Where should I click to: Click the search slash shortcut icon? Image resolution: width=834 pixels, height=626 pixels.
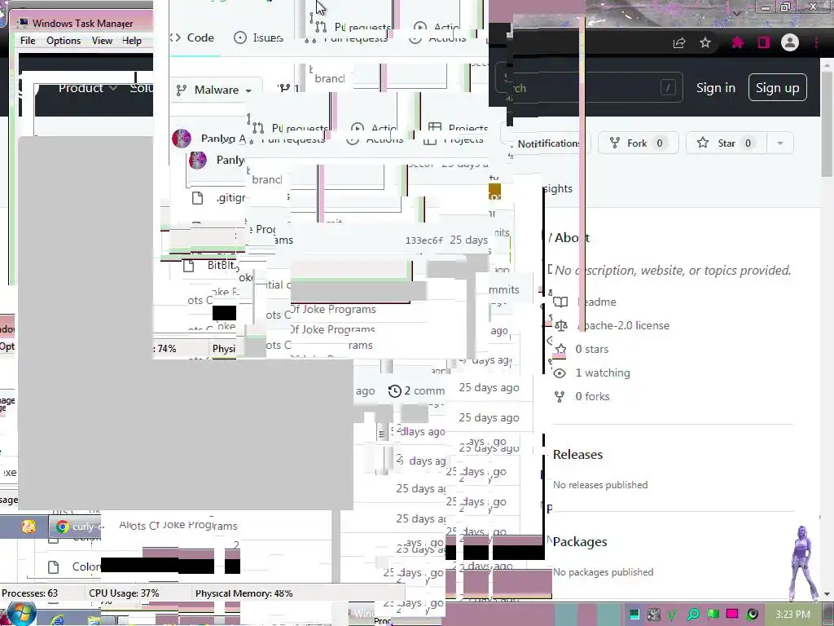pos(668,87)
